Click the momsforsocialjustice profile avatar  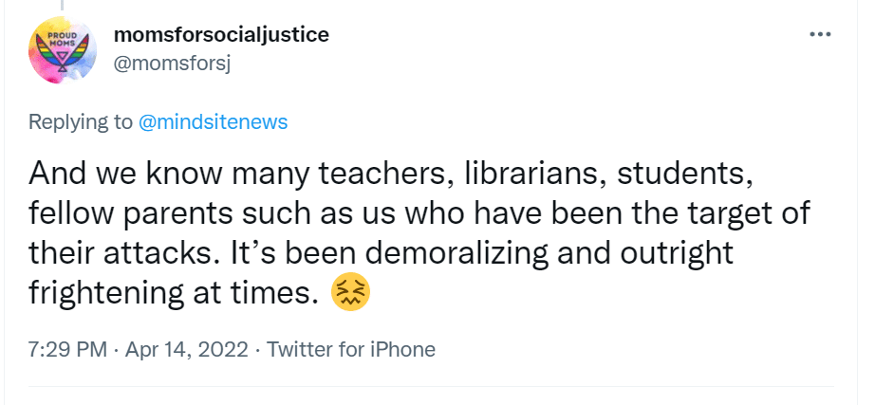tap(64, 52)
